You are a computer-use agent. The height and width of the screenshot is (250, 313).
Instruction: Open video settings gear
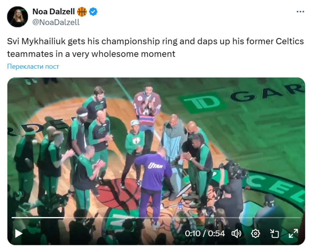[x=255, y=233]
